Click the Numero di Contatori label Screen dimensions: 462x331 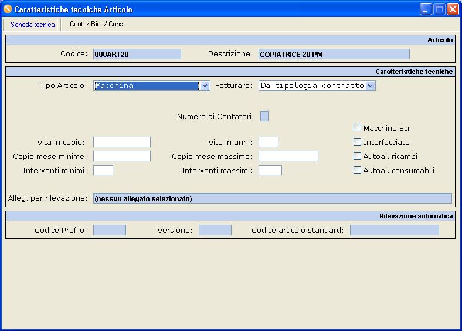[215, 117]
